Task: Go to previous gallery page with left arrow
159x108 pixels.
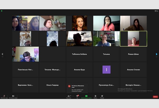Action: [2, 54]
